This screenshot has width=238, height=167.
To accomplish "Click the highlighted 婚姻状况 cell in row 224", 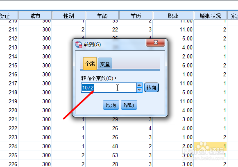I will pyautogui.click(x=211, y=146).
